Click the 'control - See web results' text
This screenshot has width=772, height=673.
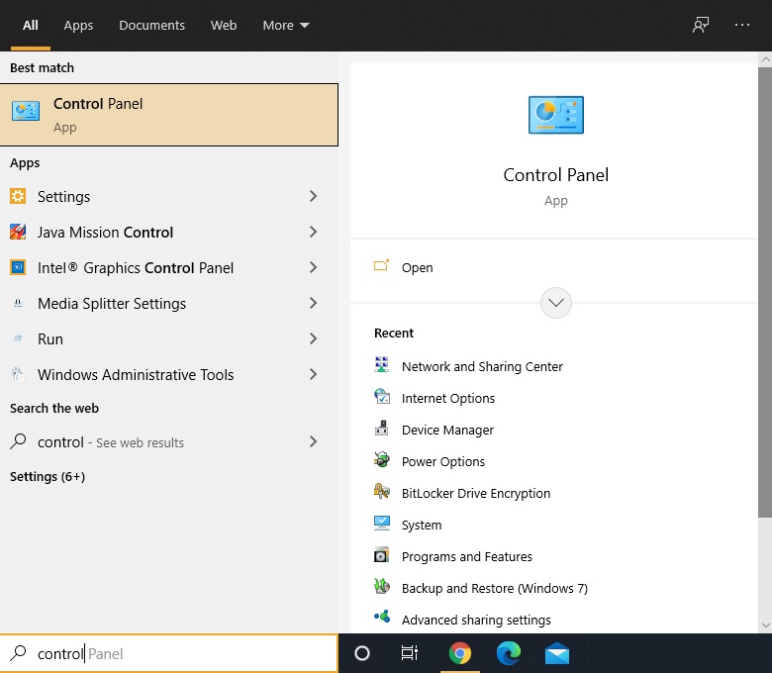coord(111,442)
